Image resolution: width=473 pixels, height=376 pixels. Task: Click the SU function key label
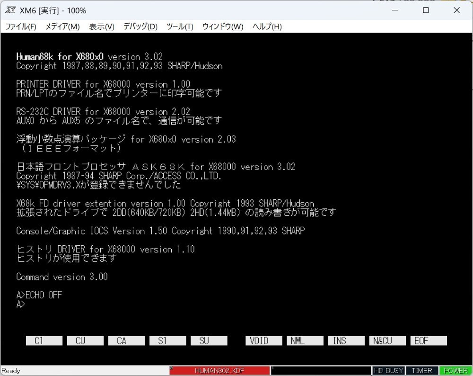(209, 340)
